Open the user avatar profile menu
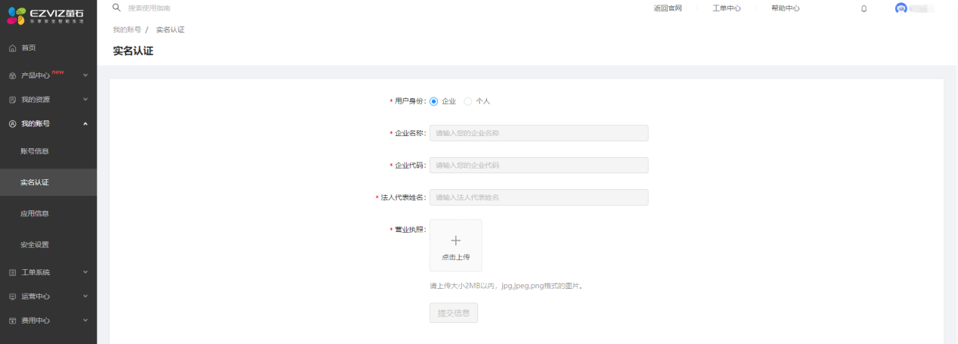The image size is (958, 344). [901, 8]
